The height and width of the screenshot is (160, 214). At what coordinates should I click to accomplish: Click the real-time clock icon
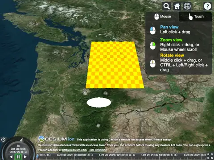click(3, 140)
